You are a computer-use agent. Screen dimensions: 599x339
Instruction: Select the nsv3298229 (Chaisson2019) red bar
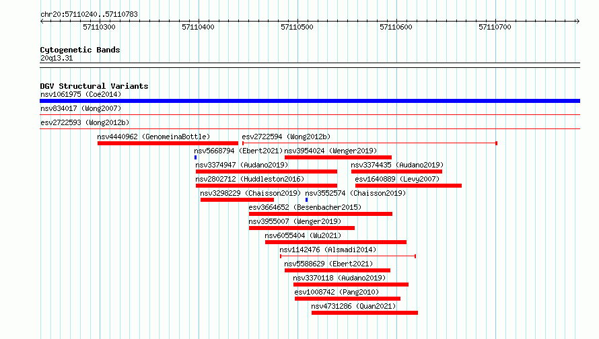pyautogui.click(x=237, y=200)
